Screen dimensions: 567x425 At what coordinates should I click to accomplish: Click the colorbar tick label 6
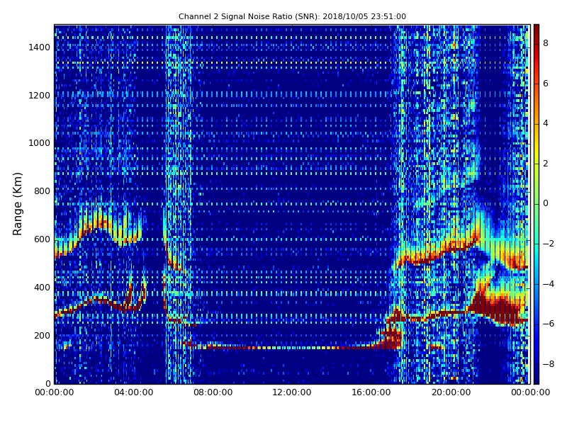coord(546,84)
